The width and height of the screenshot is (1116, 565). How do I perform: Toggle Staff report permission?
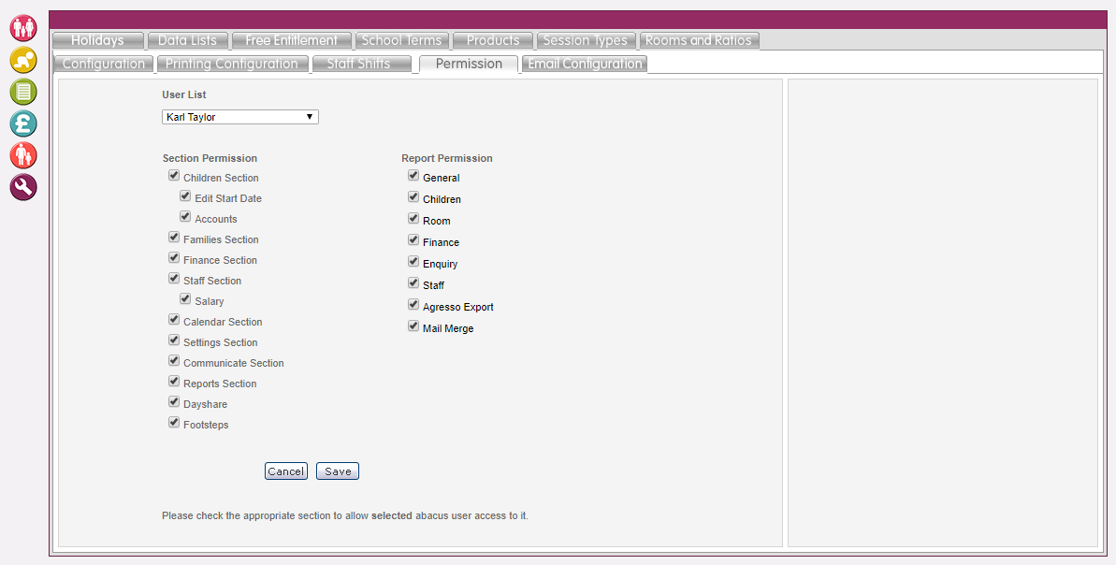[x=413, y=283]
